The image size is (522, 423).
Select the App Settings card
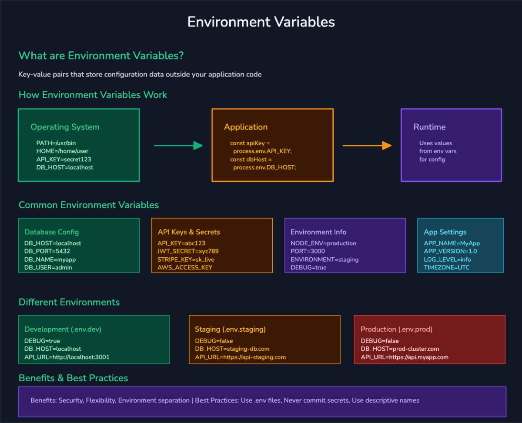[459, 245]
